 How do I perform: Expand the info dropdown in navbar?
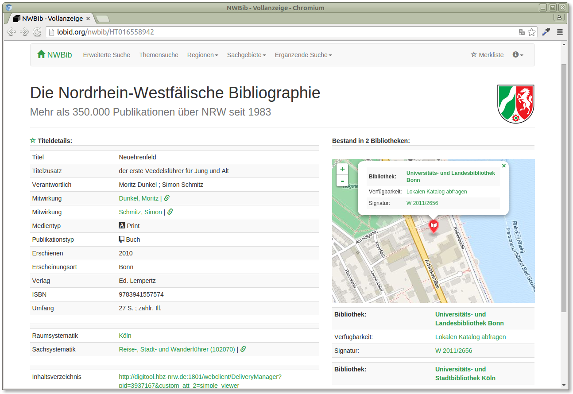coord(518,55)
